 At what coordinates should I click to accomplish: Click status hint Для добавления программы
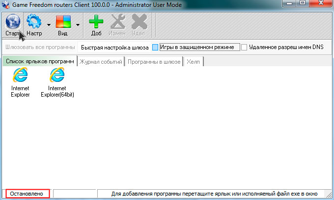pos(214,194)
